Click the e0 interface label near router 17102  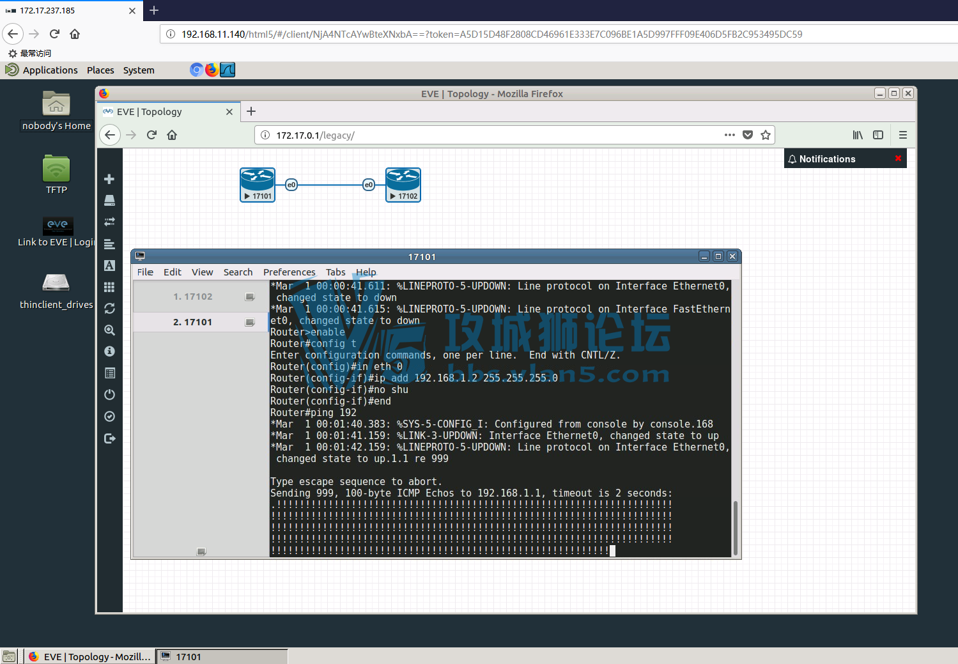tap(369, 185)
